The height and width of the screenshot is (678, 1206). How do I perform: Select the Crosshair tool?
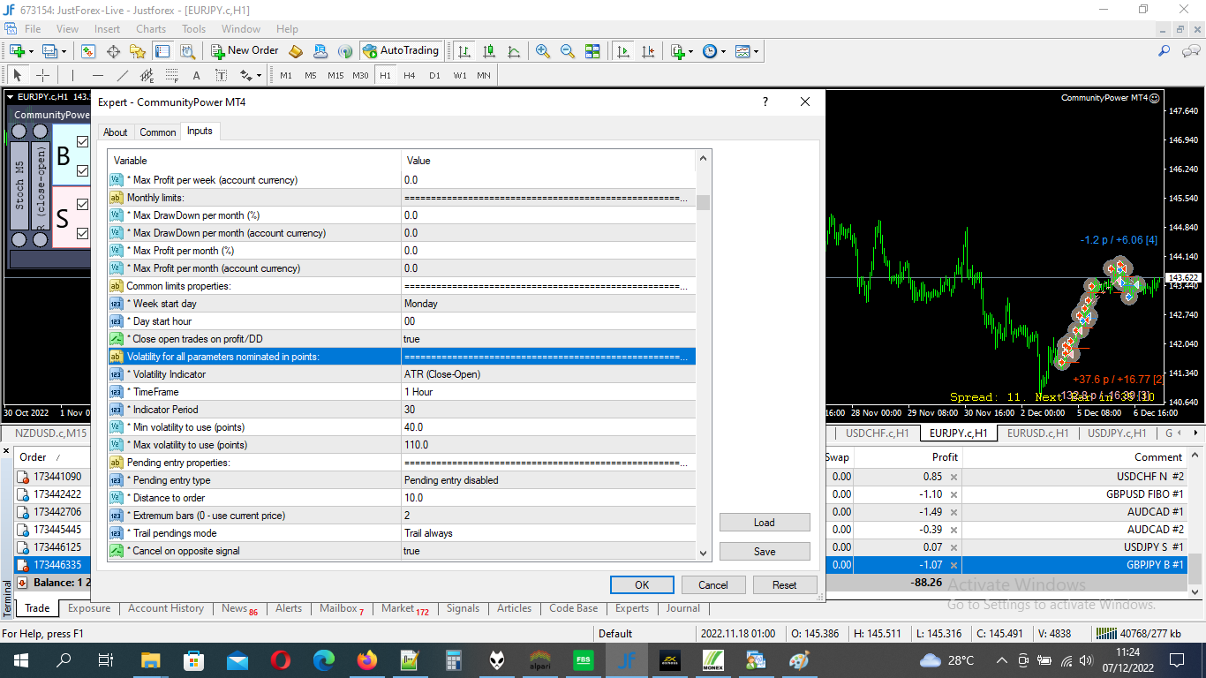pos(42,75)
